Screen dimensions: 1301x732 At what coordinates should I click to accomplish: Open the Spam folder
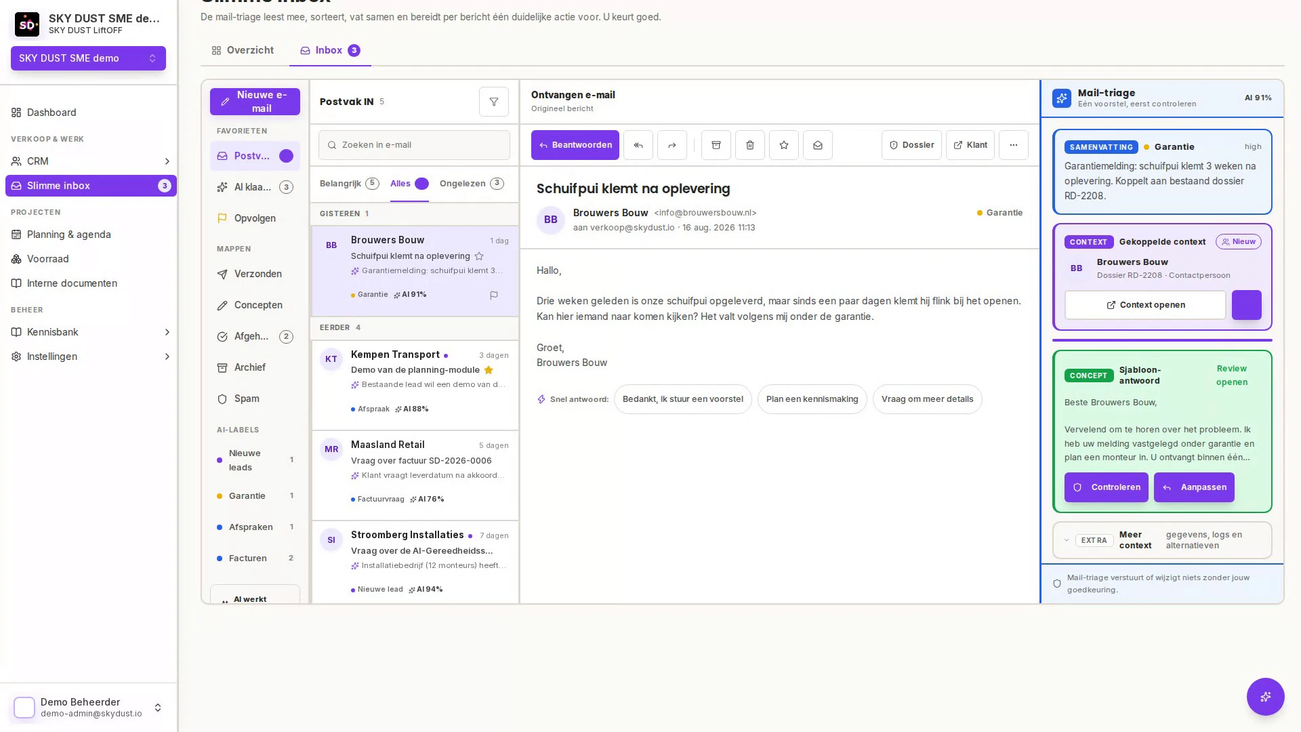tap(255, 399)
